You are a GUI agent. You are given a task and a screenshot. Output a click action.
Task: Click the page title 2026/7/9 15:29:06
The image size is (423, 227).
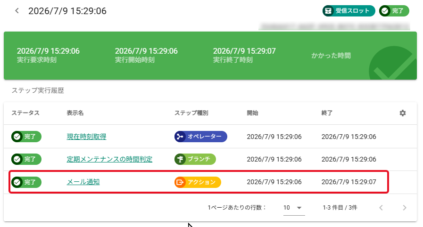(67, 11)
